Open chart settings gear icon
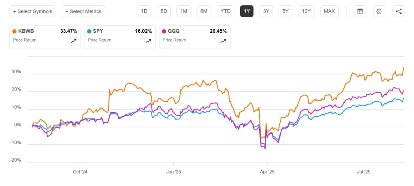 pyautogui.click(x=379, y=11)
